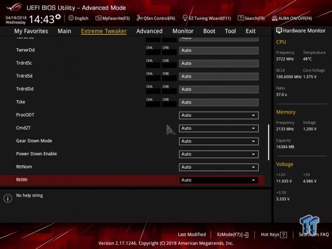This screenshot has width=332, height=249.
Task: Select the TrdrdSc setting label
Action: pos(24,63)
